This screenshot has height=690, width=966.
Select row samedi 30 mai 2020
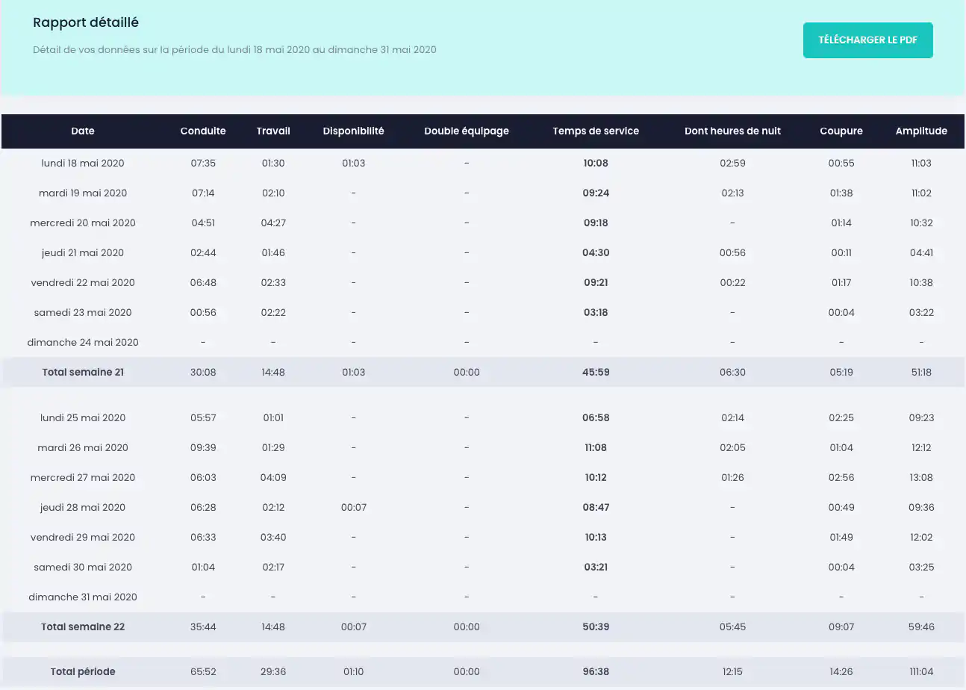coord(483,567)
